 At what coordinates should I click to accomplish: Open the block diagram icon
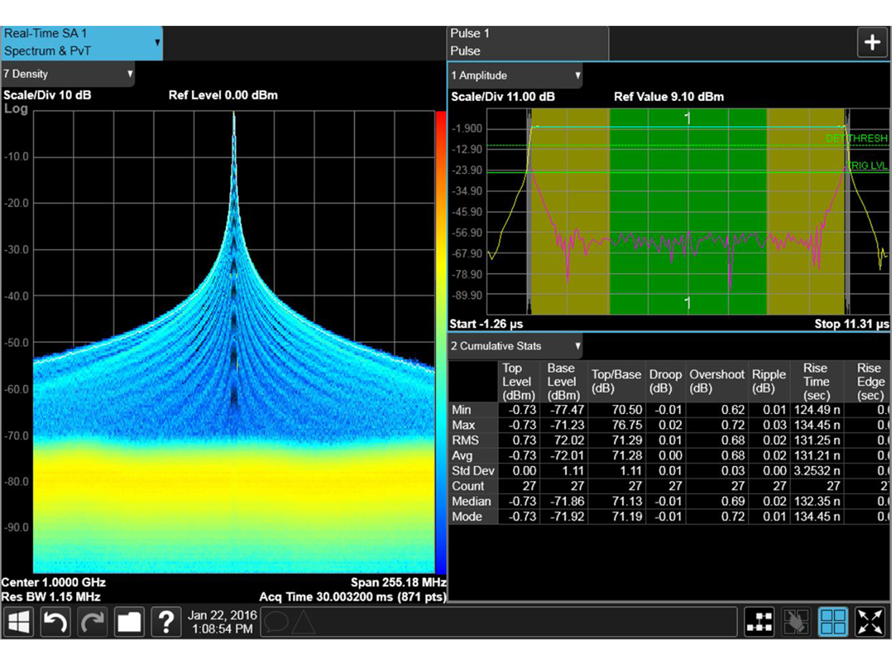(759, 622)
